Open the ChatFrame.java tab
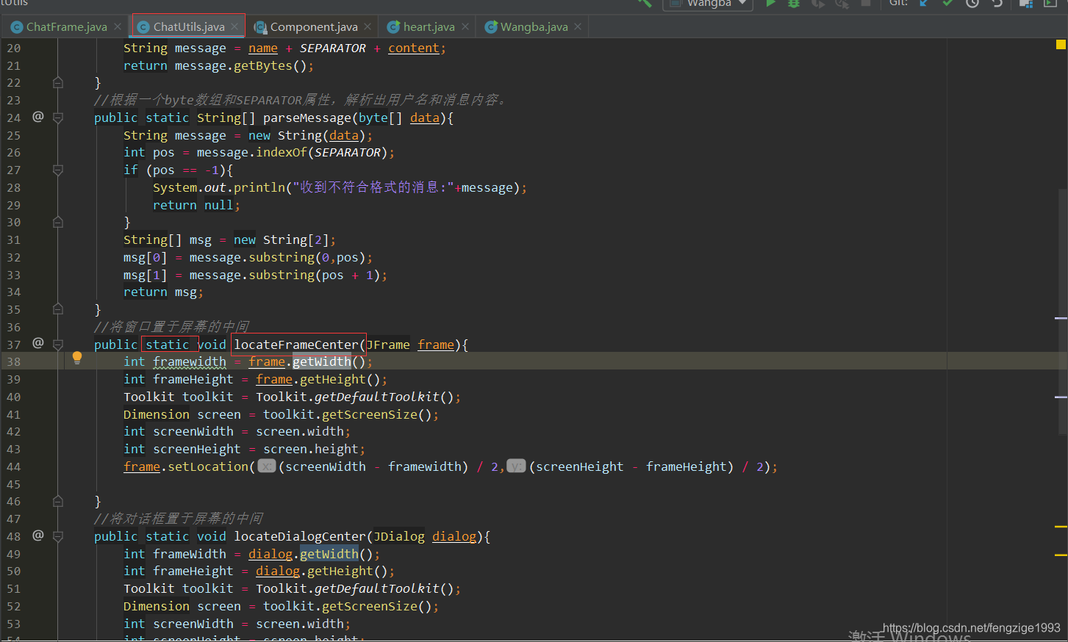The height and width of the screenshot is (642, 1068). (x=66, y=26)
